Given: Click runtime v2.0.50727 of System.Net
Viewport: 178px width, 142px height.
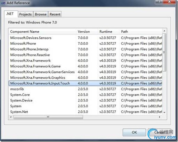Looking at the screenshot, I should [108, 112].
